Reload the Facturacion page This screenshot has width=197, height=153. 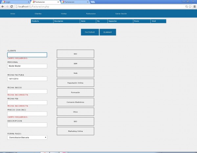coord(12,7)
